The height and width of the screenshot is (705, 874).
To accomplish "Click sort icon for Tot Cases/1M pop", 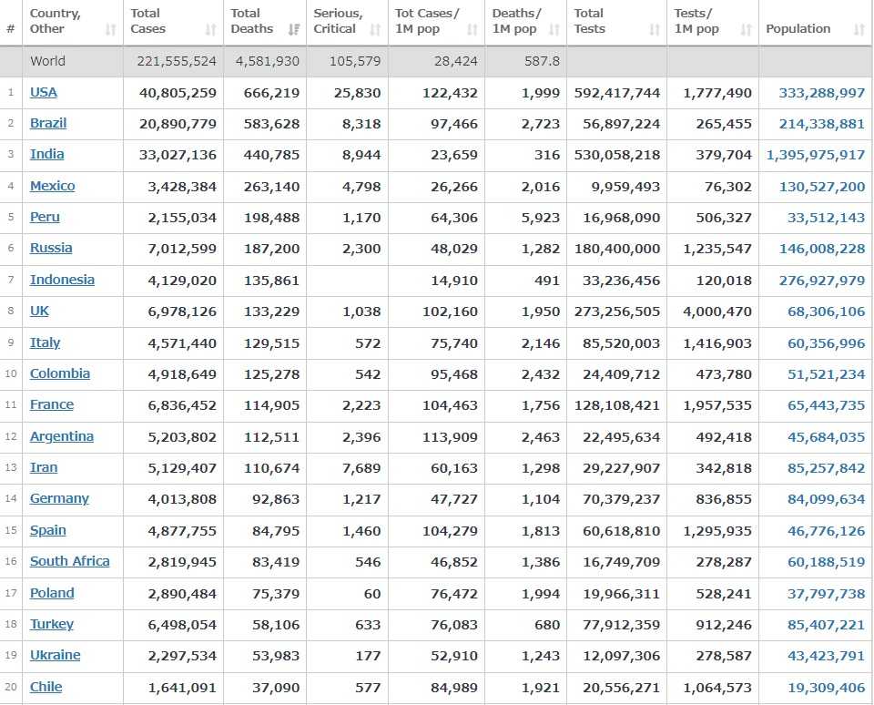I will click(x=473, y=30).
